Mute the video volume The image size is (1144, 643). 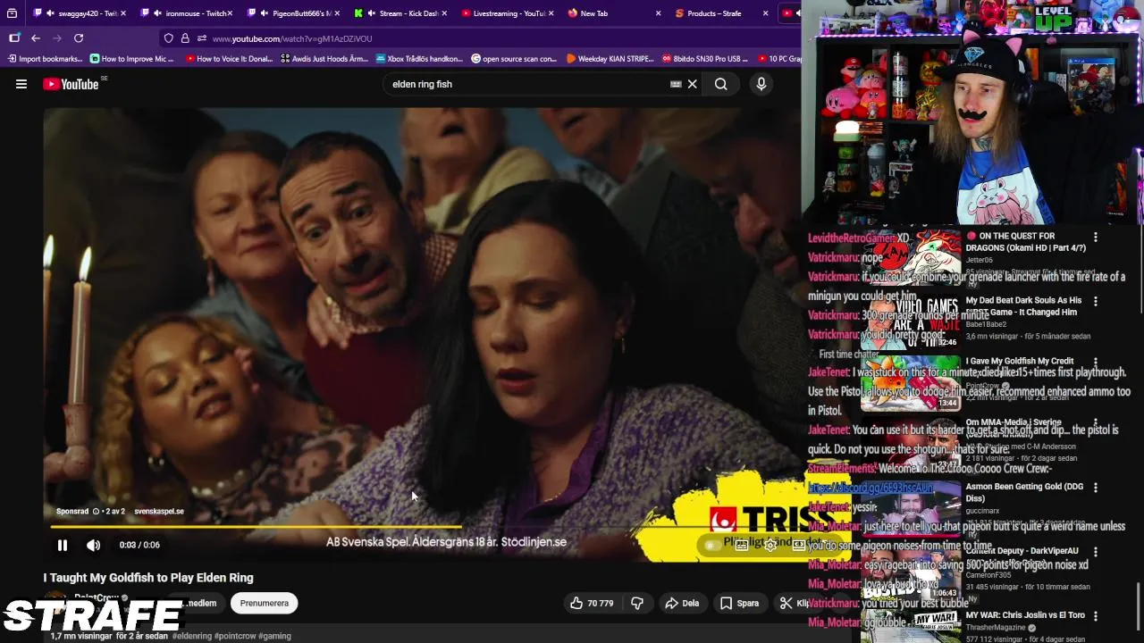(94, 545)
